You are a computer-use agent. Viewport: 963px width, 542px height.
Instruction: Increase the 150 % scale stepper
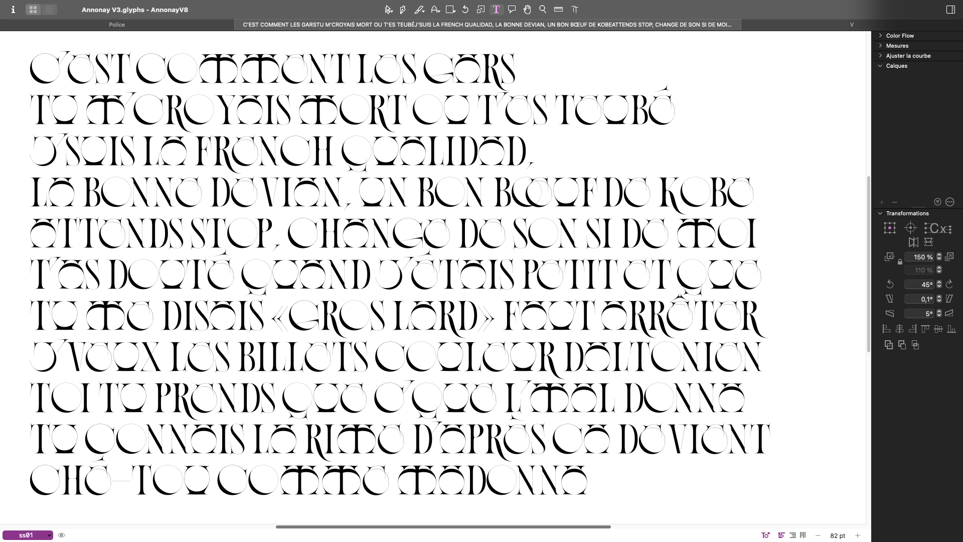point(939,255)
